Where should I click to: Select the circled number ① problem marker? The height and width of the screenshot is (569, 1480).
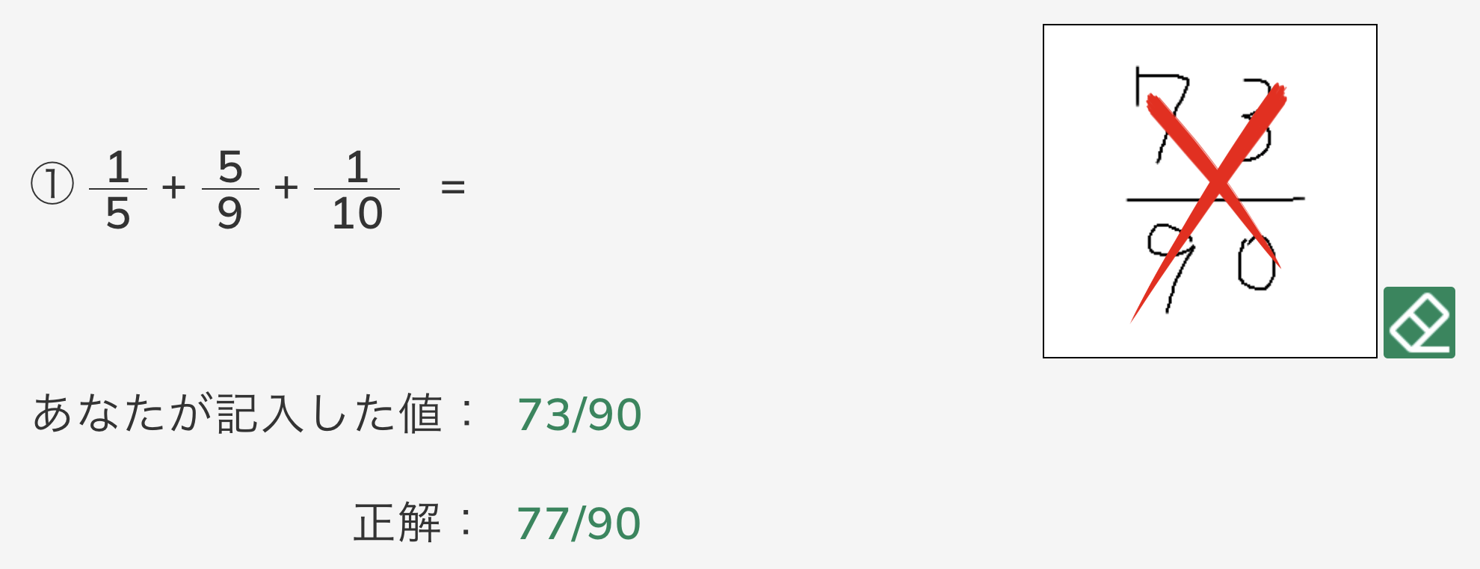coord(52,184)
